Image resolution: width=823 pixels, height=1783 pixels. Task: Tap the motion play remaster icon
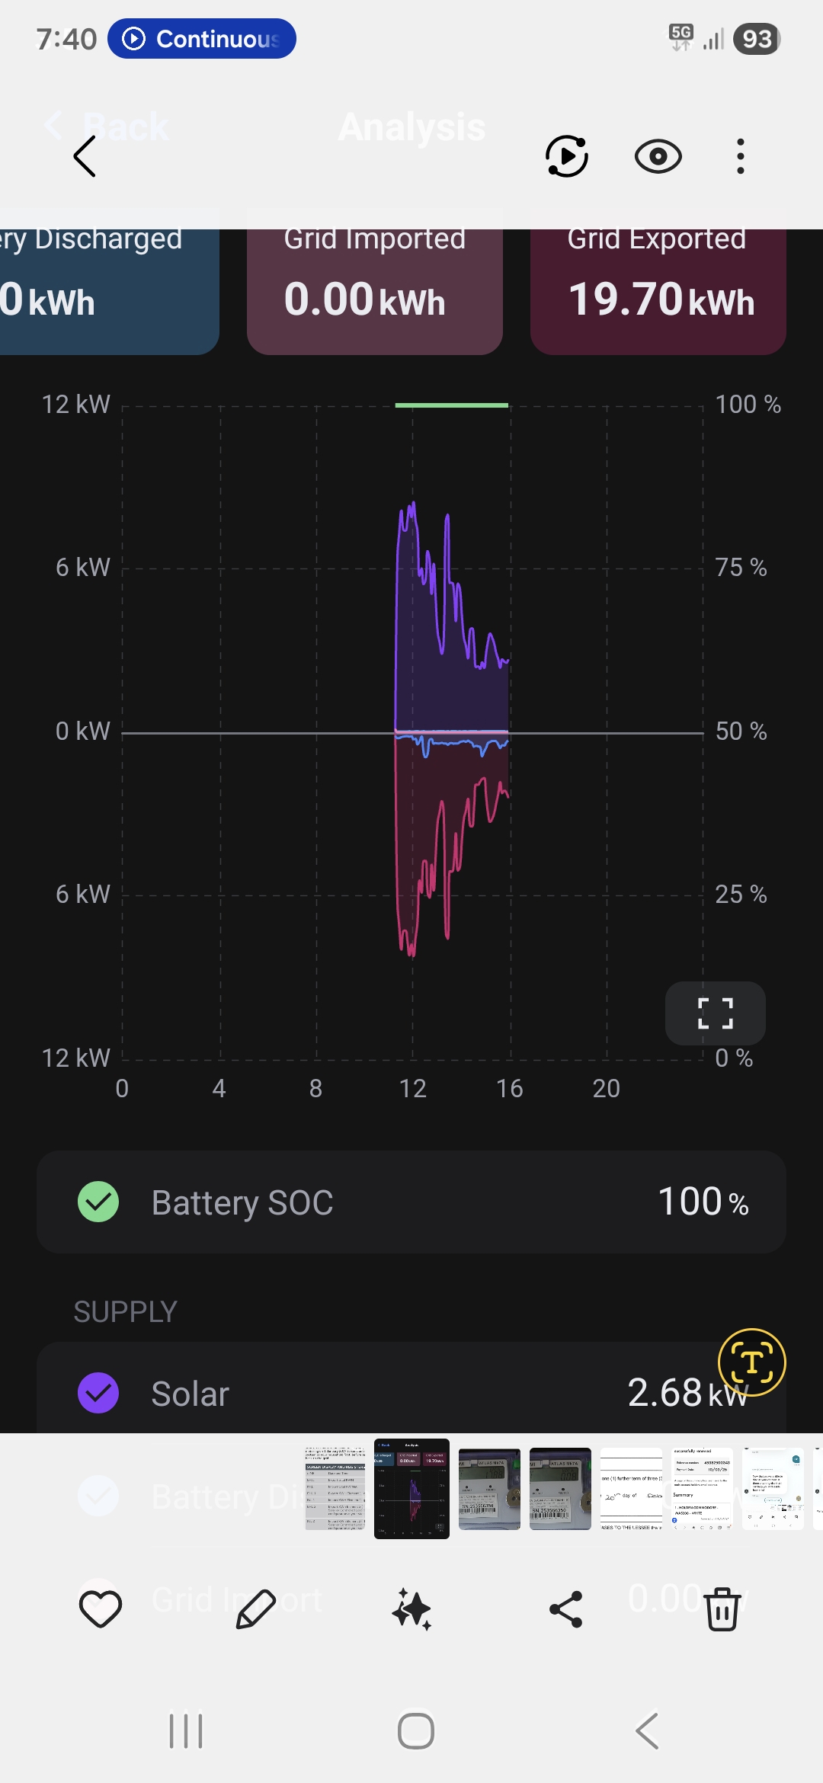(567, 157)
